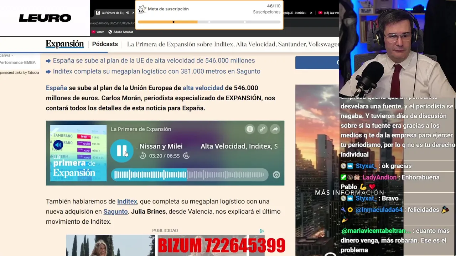Open link about Inditex megaplan logístico
This screenshot has width=456, height=256.
pos(156,71)
